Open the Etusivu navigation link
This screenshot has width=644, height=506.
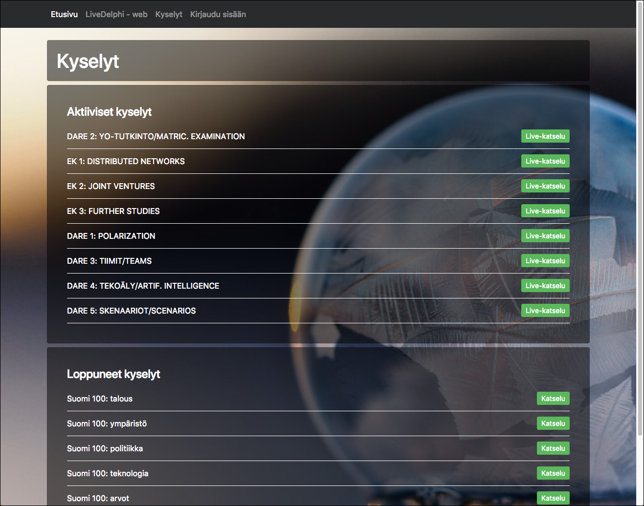pyautogui.click(x=64, y=14)
